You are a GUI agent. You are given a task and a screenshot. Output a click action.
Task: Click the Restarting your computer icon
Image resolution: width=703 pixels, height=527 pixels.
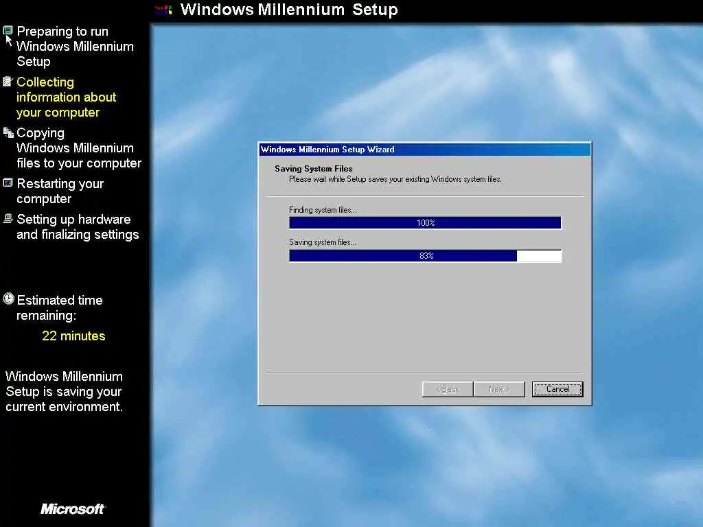8,183
